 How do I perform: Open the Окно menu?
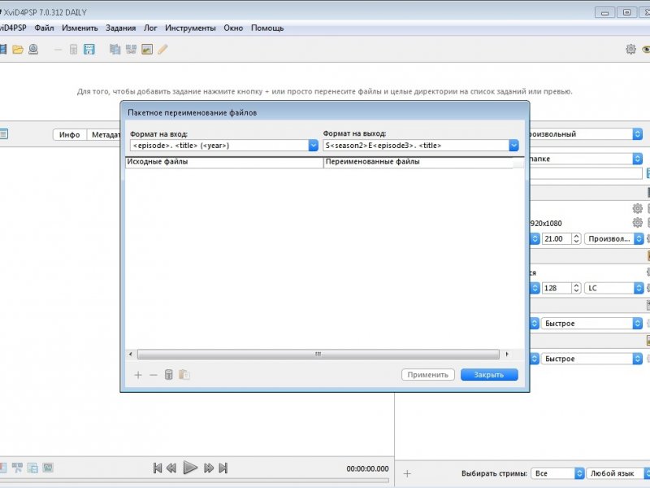pyautogui.click(x=233, y=28)
